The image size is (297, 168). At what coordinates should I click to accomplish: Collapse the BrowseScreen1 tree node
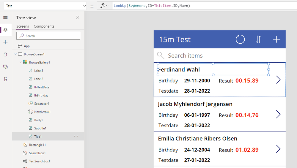tap(15, 54)
